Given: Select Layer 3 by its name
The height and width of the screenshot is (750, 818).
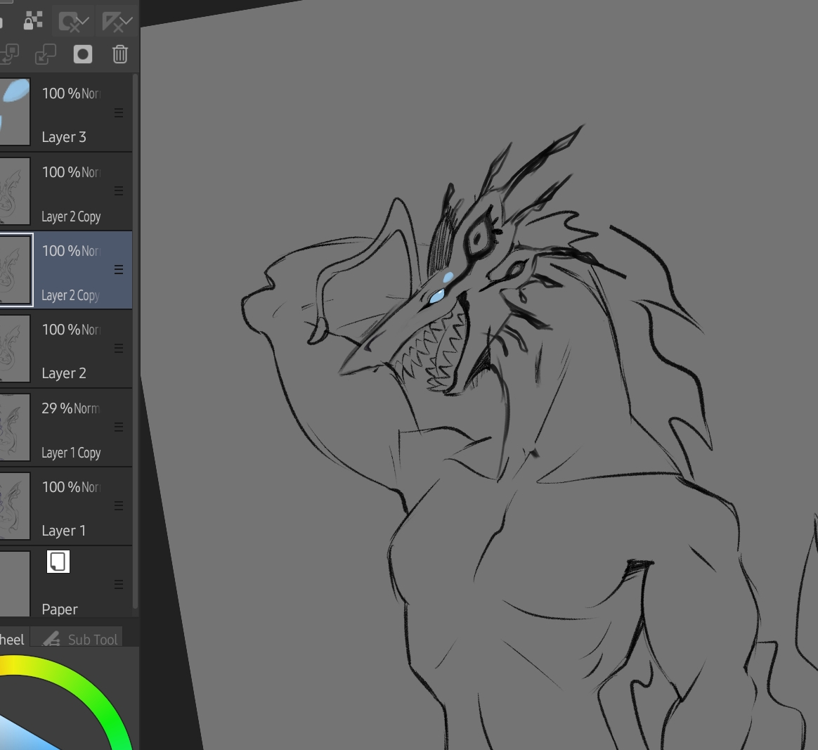Looking at the screenshot, I should (x=64, y=137).
